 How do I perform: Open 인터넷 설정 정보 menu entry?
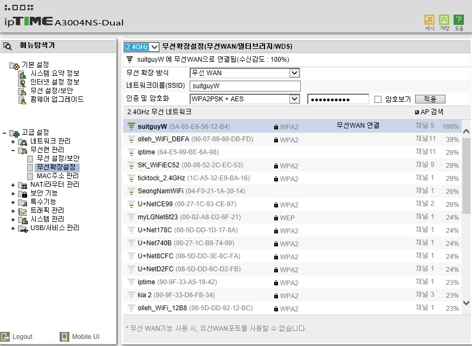tap(55, 82)
